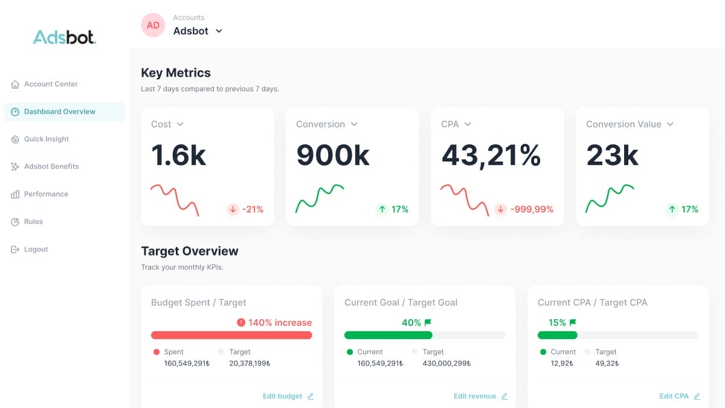Expand the Adsbot account dropdown
725x408 pixels.
tap(219, 31)
